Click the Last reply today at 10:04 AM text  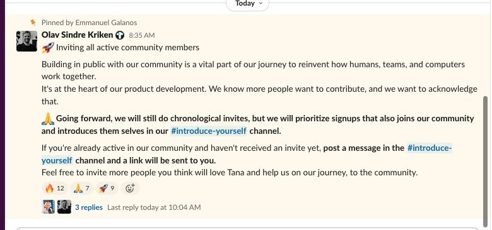point(154,207)
